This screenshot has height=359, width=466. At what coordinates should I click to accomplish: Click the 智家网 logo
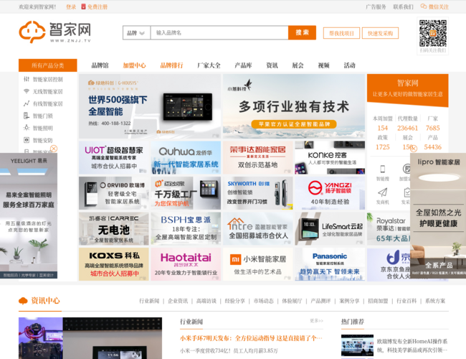tap(55, 32)
